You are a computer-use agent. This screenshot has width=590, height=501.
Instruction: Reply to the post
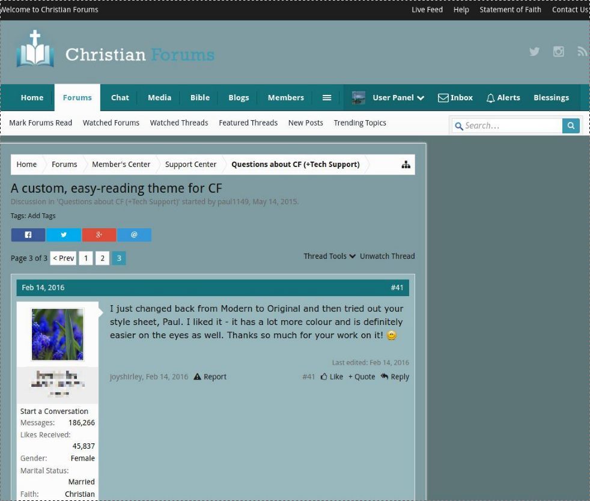(x=395, y=377)
